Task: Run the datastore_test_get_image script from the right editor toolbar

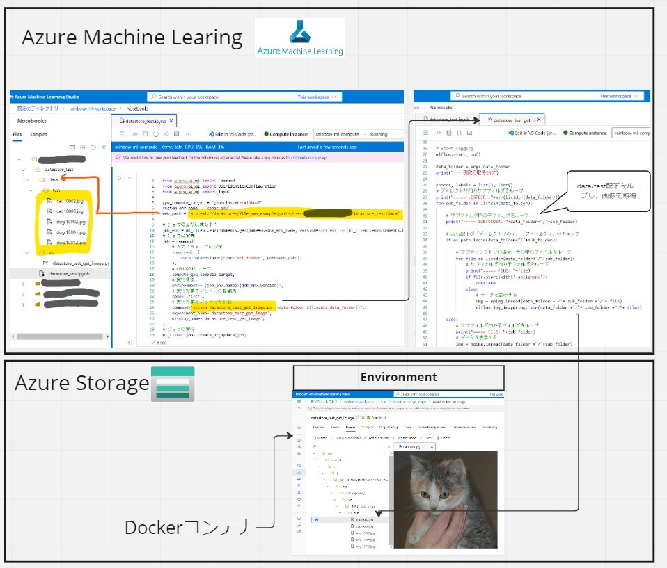Action: tap(439, 133)
